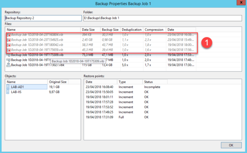Viewport: 247px width, 153px height.
Task: Click the 13,4 GB backup size cell
Action: pyautogui.click(x=107, y=65)
